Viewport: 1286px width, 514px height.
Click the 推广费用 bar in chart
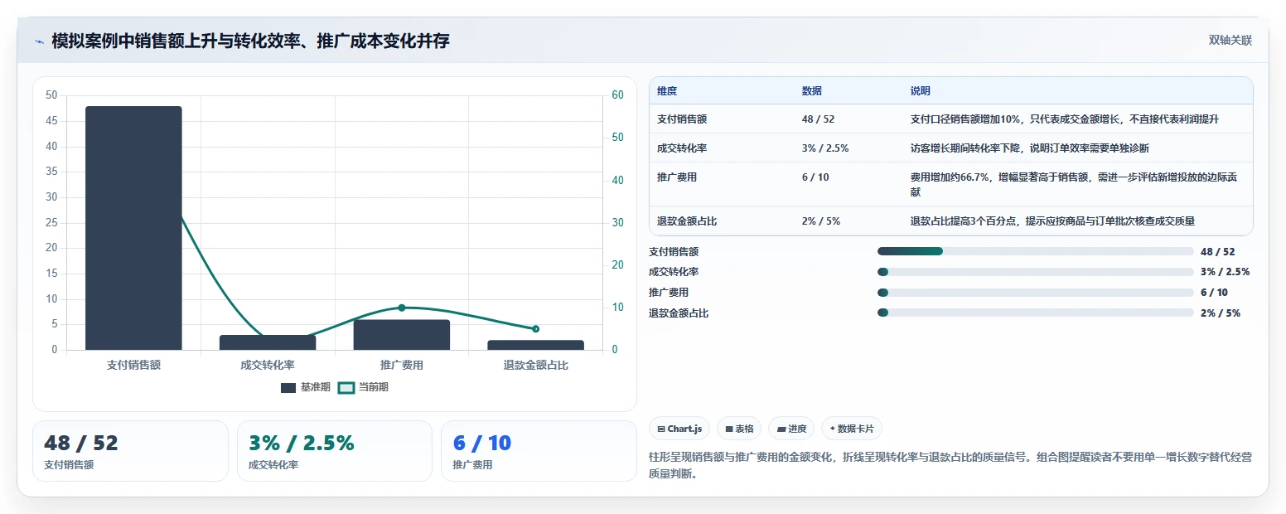(x=402, y=335)
